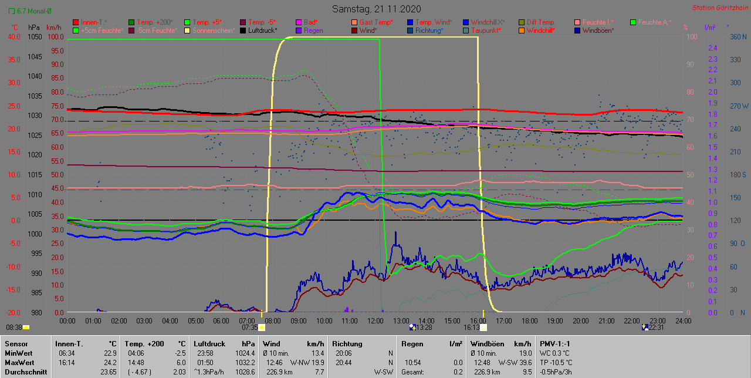The height and width of the screenshot is (378, 751).
Task: Toggle the Innen-T. series red box
Action: pos(75,22)
